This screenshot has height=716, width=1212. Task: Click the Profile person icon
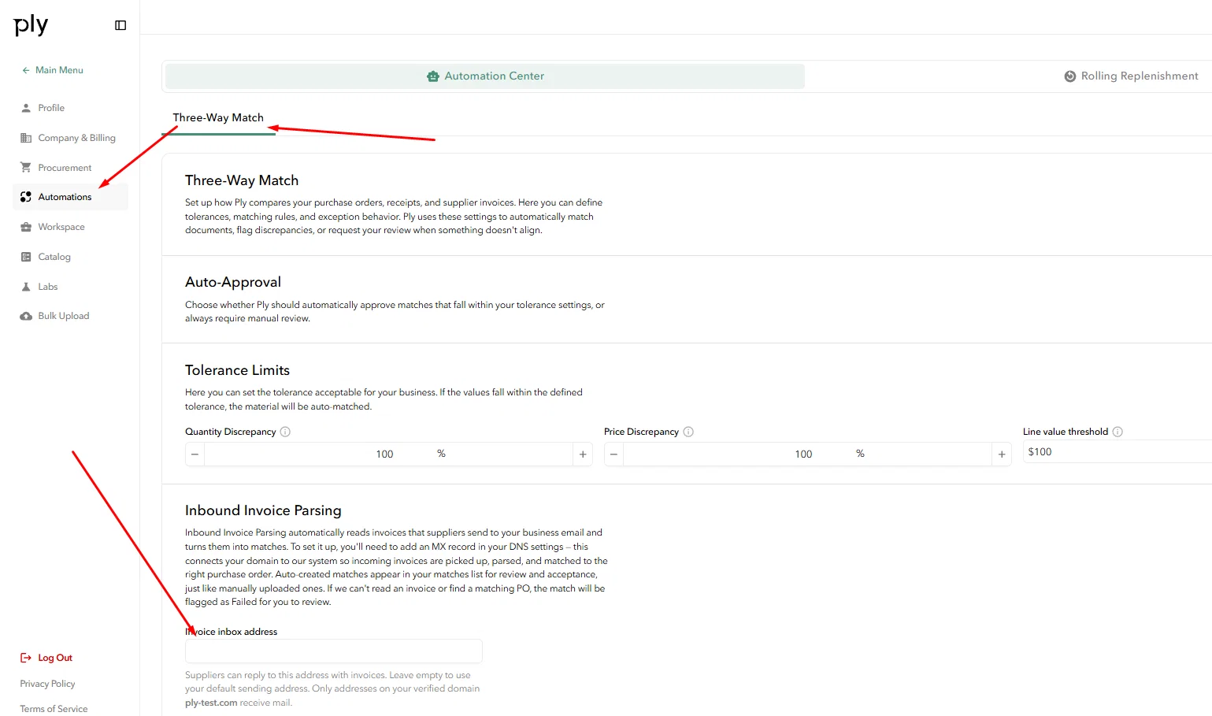click(26, 108)
